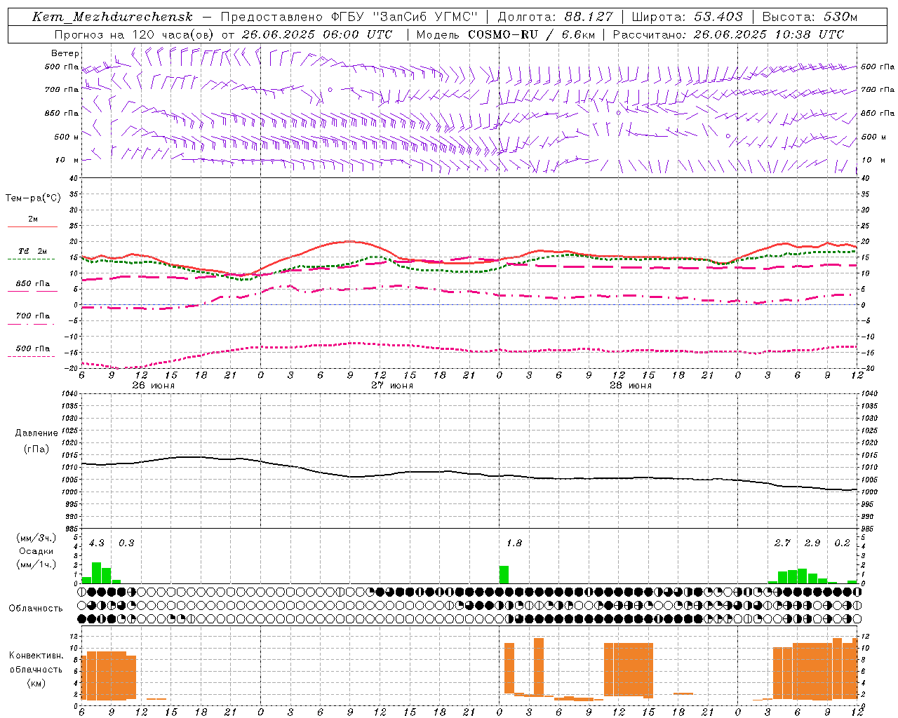Click the Высота: 530м elevation text
Viewport: 898px width, 718px height.
pyautogui.click(x=810, y=17)
